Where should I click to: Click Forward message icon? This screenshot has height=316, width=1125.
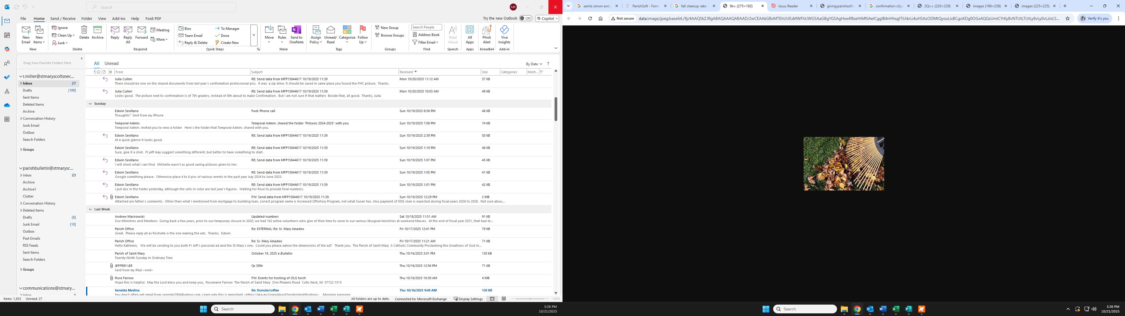pos(142,30)
